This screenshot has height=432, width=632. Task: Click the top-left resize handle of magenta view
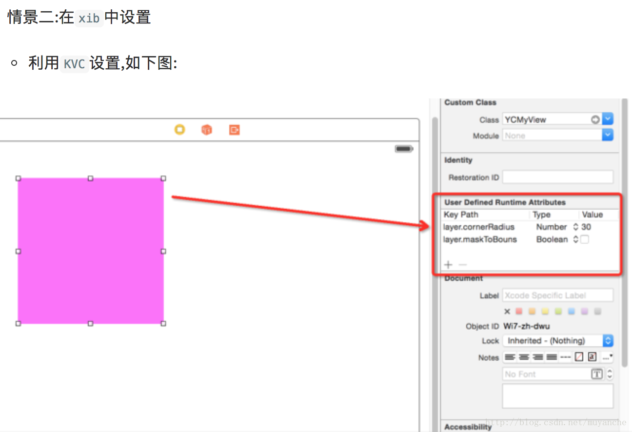pos(18,178)
